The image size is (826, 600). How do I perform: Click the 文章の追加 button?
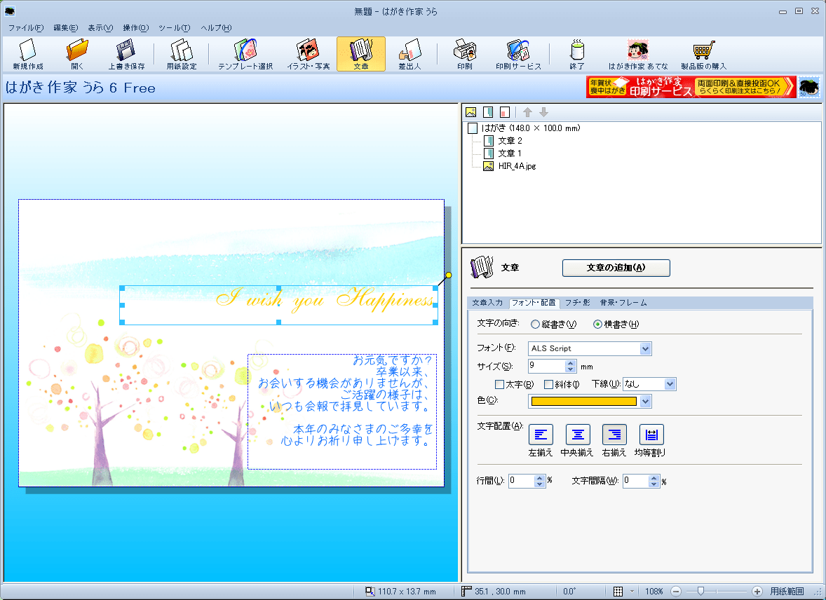(x=616, y=268)
